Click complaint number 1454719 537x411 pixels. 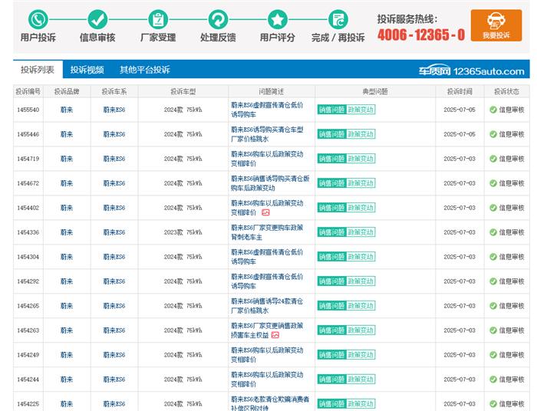tap(28, 159)
